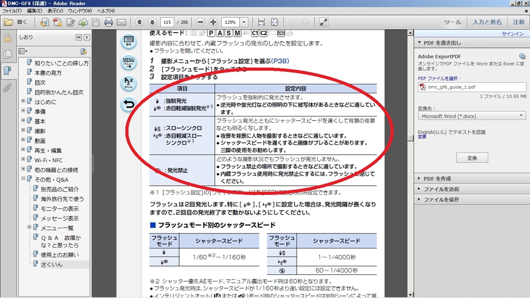Click the new bookmark icon
The height and width of the screenshot is (298, 530).
point(83,51)
